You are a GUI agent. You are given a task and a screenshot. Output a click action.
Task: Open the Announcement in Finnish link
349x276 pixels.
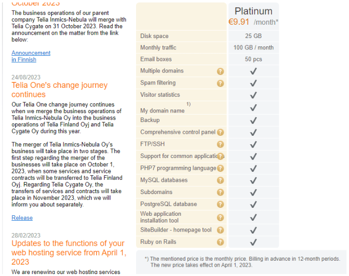pyautogui.click(x=31, y=56)
